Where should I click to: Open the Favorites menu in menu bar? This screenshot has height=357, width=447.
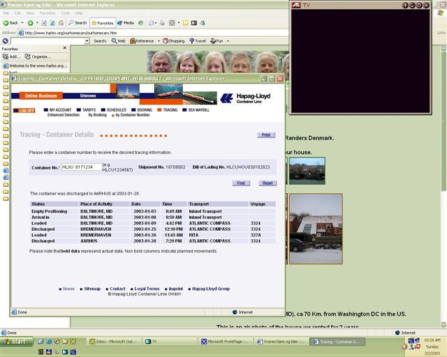coord(47,13)
